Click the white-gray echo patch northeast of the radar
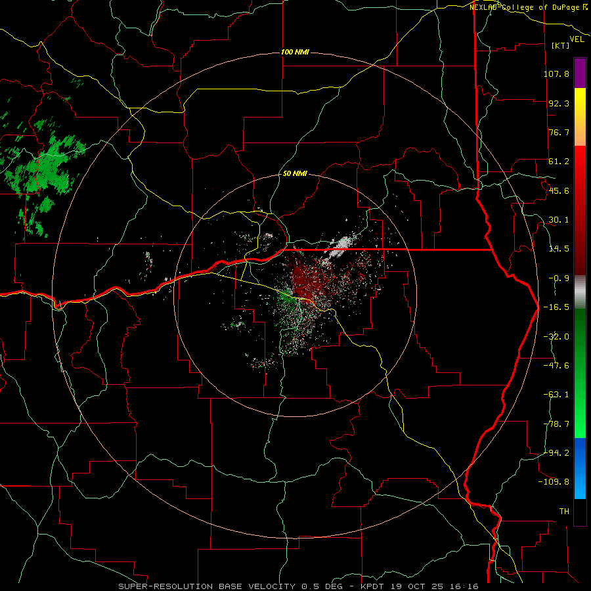The height and width of the screenshot is (591, 591). (341, 245)
